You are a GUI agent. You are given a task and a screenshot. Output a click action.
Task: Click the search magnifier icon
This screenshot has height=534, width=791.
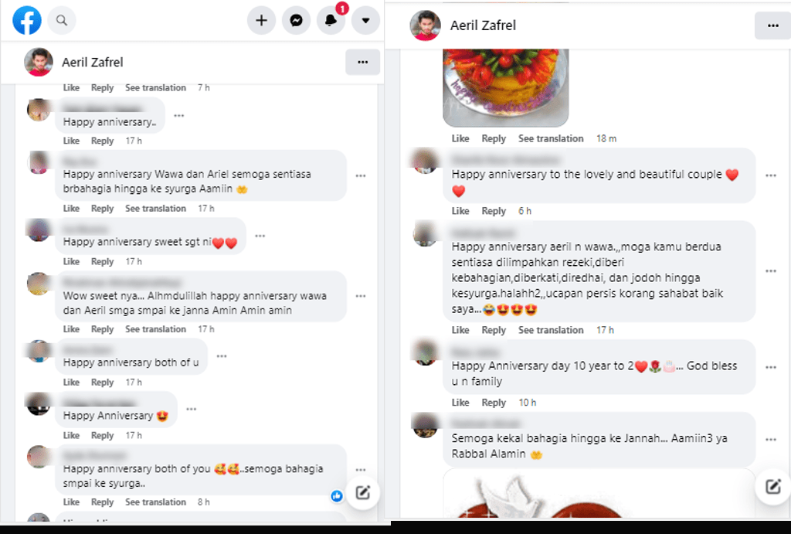pyautogui.click(x=62, y=20)
